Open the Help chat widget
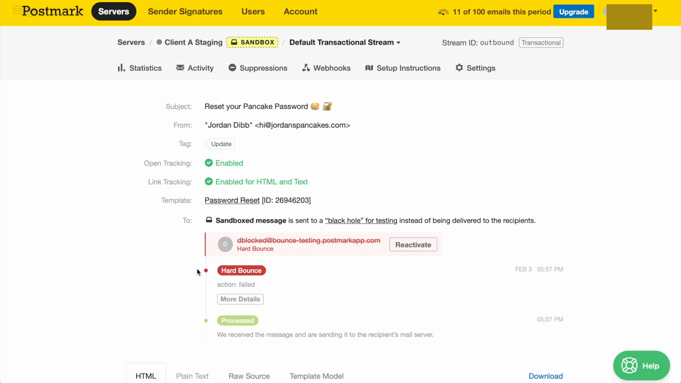The height and width of the screenshot is (383, 681). click(x=641, y=365)
